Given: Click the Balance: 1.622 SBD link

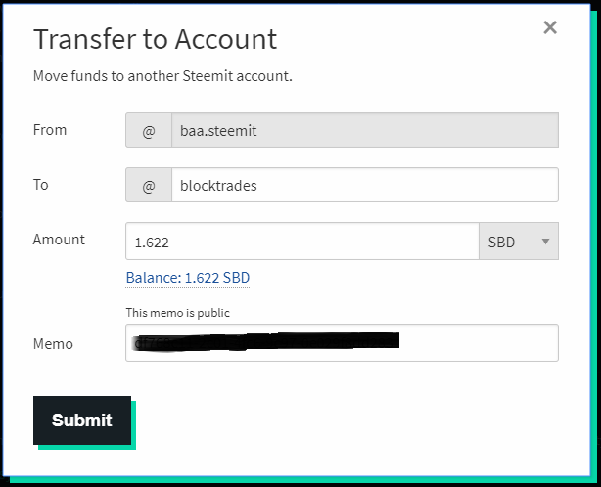Looking at the screenshot, I should (188, 278).
